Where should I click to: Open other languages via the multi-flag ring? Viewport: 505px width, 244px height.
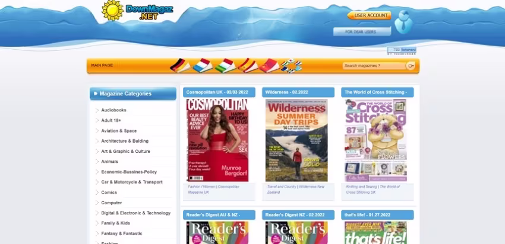(291, 66)
